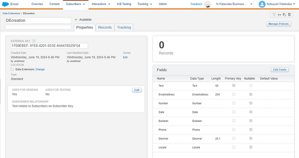Click the Change location link
The height and width of the screenshot is (158, 299).
(x=40, y=69)
